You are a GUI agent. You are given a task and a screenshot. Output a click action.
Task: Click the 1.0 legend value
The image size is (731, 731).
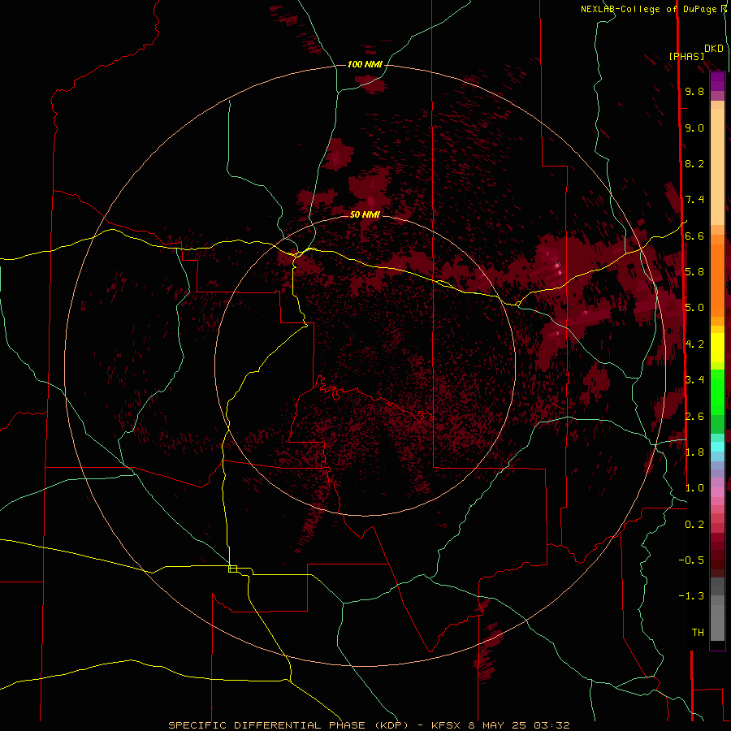click(x=694, y=488)
